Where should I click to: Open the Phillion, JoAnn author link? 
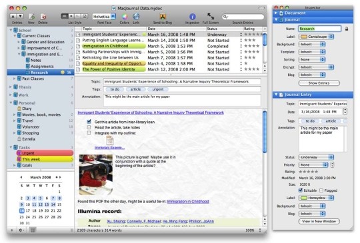tap(201, 221)
